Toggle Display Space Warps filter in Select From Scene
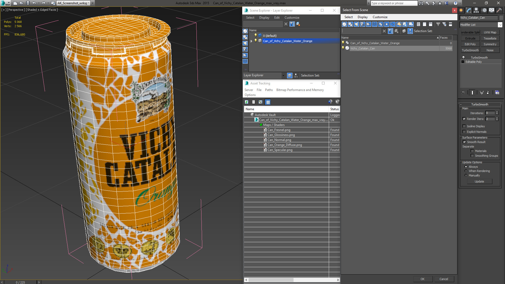 375,24
